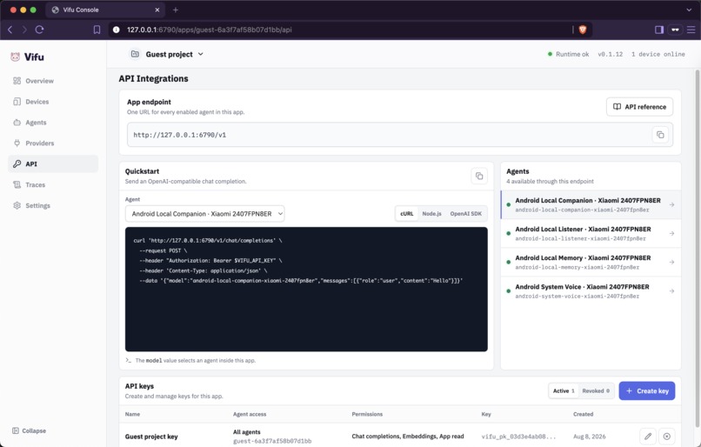Click arrow beside Android Local Companion
The height and width of the screenshot is (447, 701).
(671, 204)
